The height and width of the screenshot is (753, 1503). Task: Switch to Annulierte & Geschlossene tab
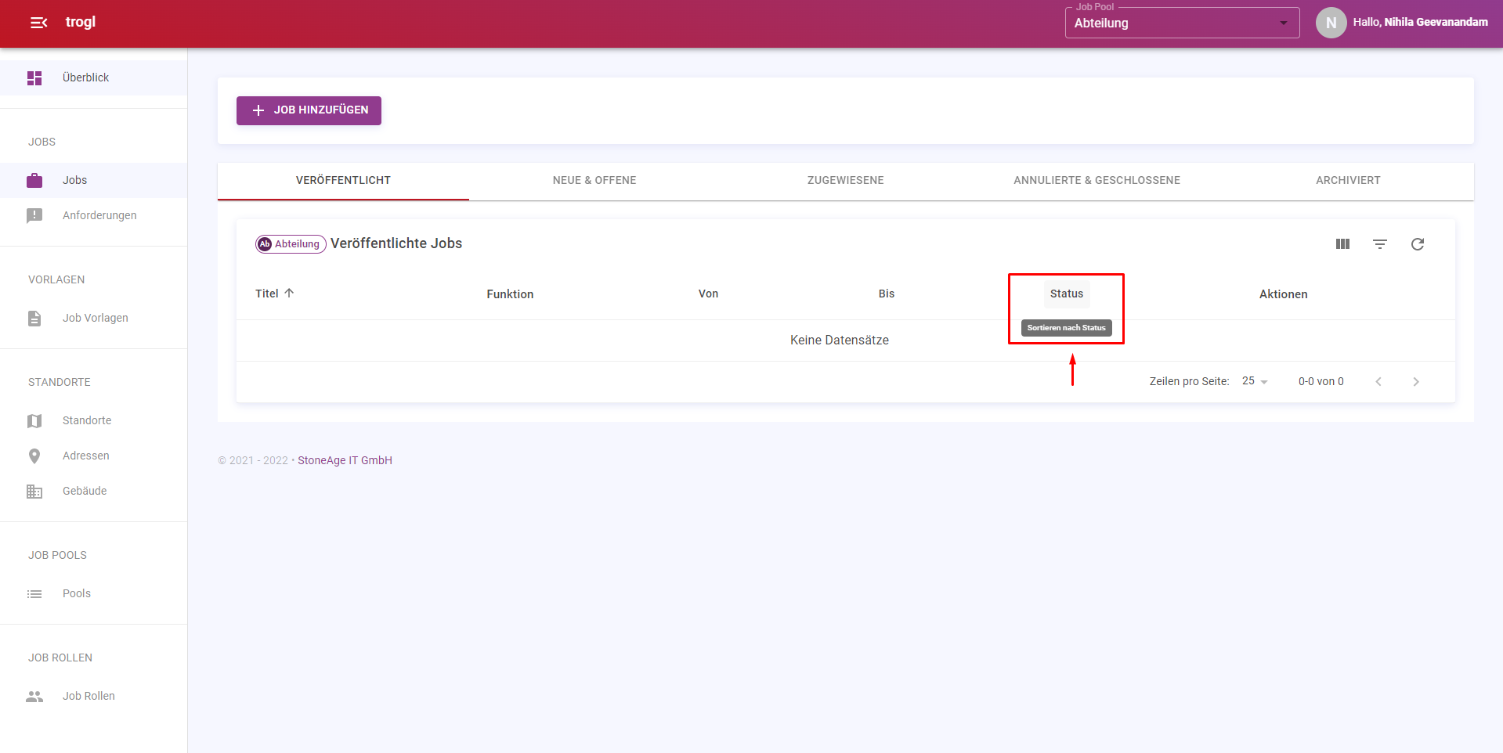[x=1097, y=181]
